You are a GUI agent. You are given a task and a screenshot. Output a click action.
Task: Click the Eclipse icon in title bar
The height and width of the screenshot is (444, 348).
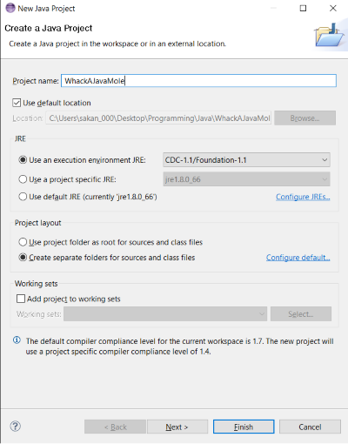[x=10, y=8]
